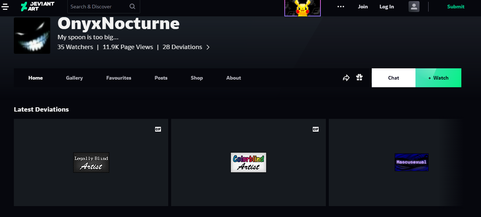Click the gift box icon
Image resolution: width=481 pixels, height=217 pixels.
[359, 77]
